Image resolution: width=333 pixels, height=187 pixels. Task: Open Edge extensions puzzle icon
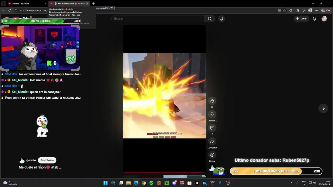tap(291, 10)
